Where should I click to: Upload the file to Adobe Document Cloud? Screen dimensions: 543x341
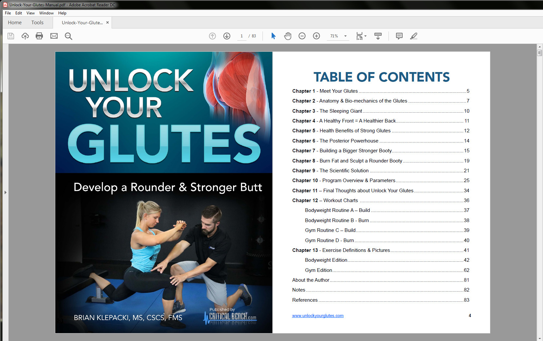pyautogui.click(x=25, y=36)
